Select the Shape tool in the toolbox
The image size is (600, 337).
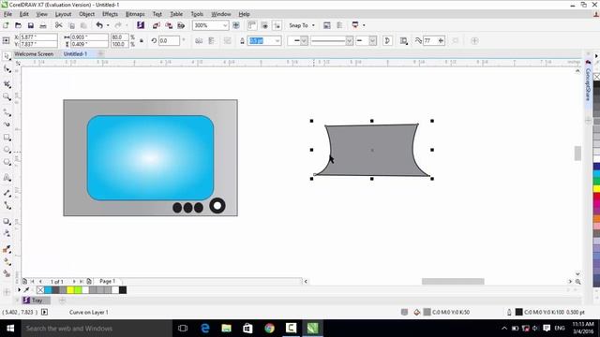(7, 69)
